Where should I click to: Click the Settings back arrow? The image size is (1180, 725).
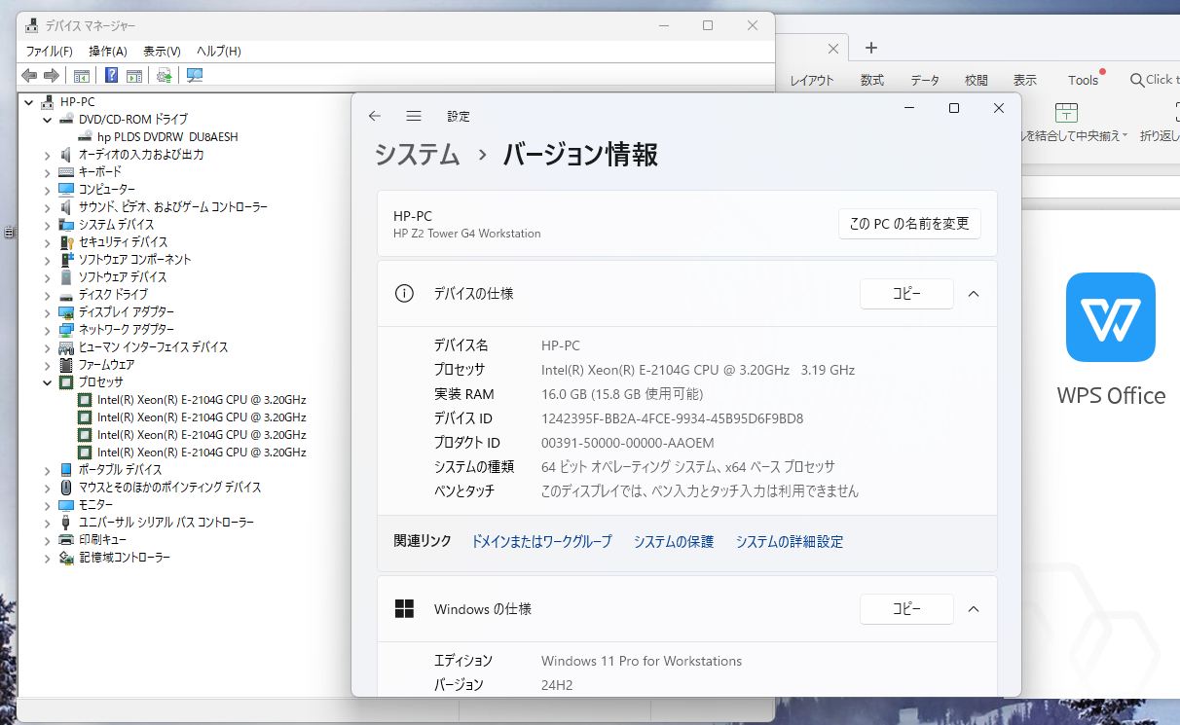click(375, 116)
